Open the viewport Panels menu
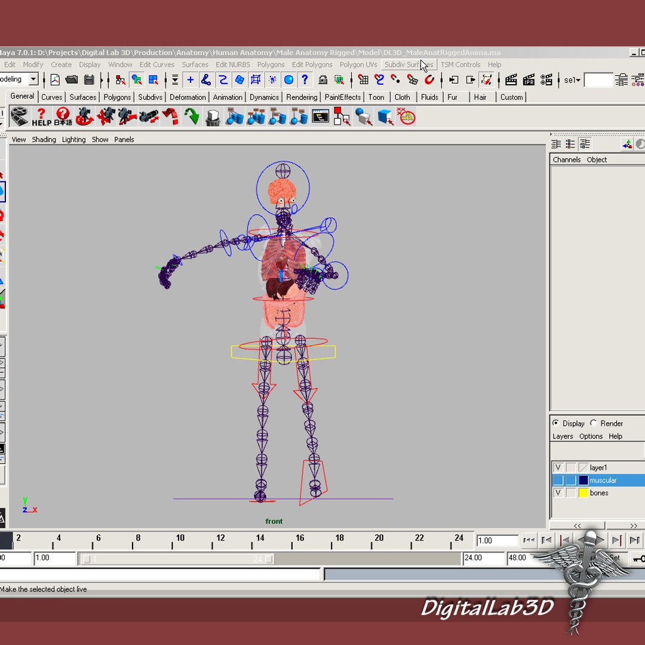This screenshot has height=645, width=645. [x=124, y=139]
